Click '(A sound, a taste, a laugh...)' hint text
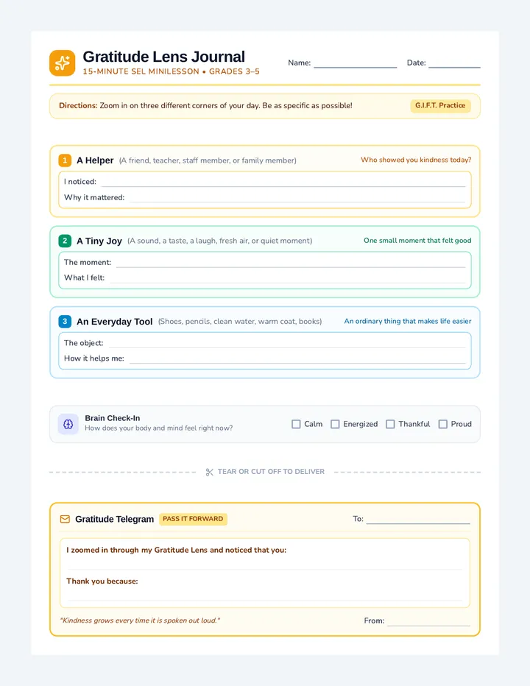 coord(219,241)
